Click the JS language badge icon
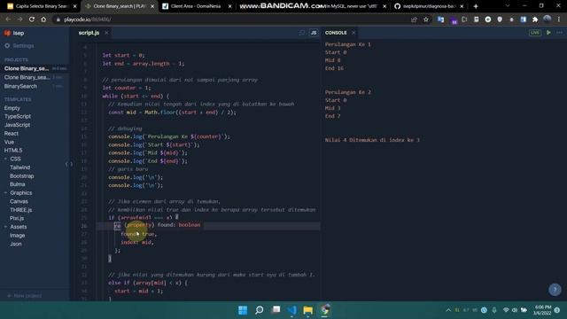 point(314,33)
